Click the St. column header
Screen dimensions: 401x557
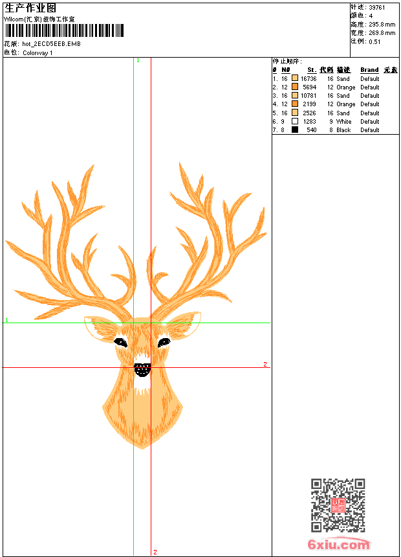pos(312,70)
